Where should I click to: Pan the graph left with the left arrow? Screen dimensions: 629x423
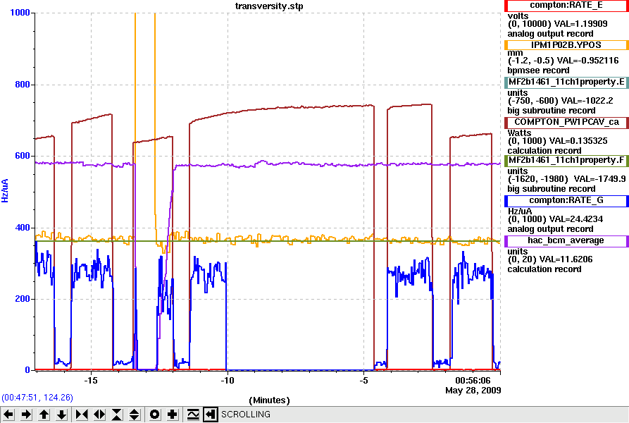click(8, 414)
